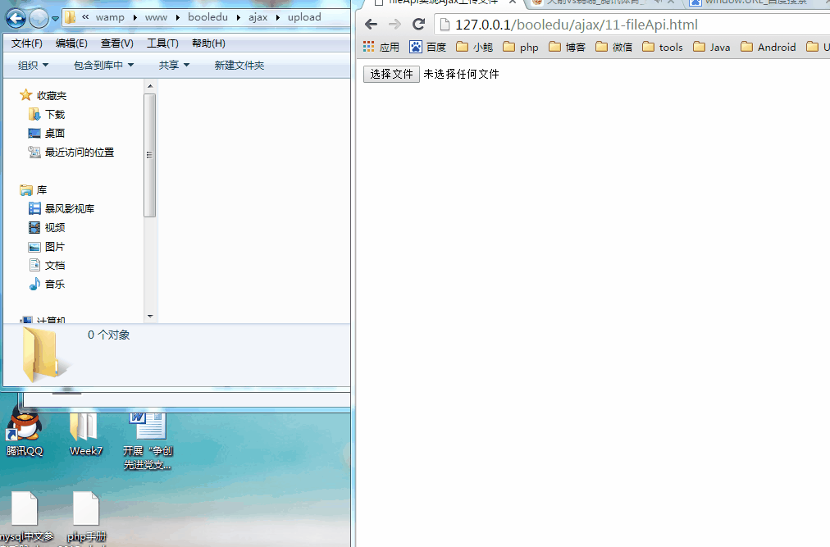Screen dimensions: 830x547
Task: Open 百度 bookmark
Action: point(427,47)
